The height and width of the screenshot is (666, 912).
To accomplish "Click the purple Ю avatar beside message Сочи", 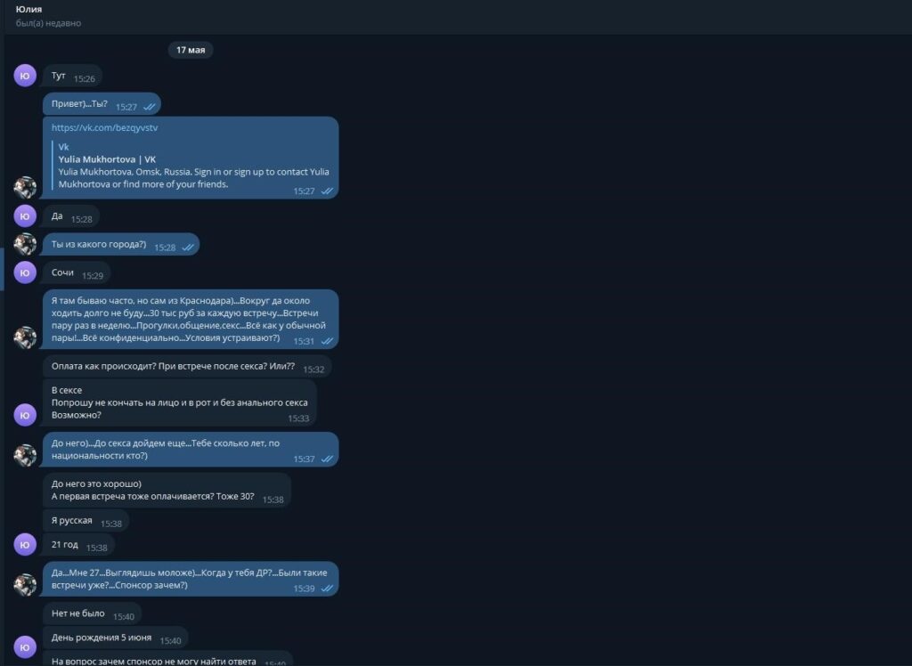I will pos(25,272).
